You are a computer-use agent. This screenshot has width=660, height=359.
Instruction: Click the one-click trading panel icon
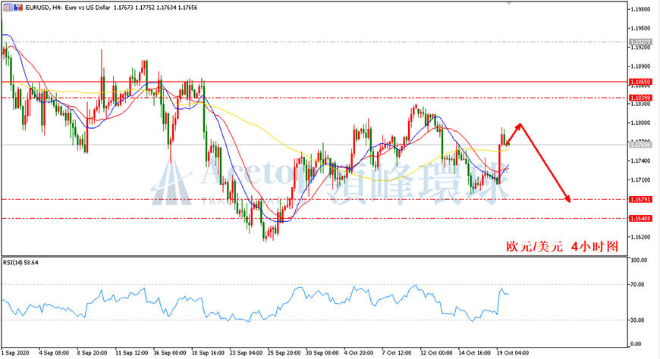[x=8, y=7]
